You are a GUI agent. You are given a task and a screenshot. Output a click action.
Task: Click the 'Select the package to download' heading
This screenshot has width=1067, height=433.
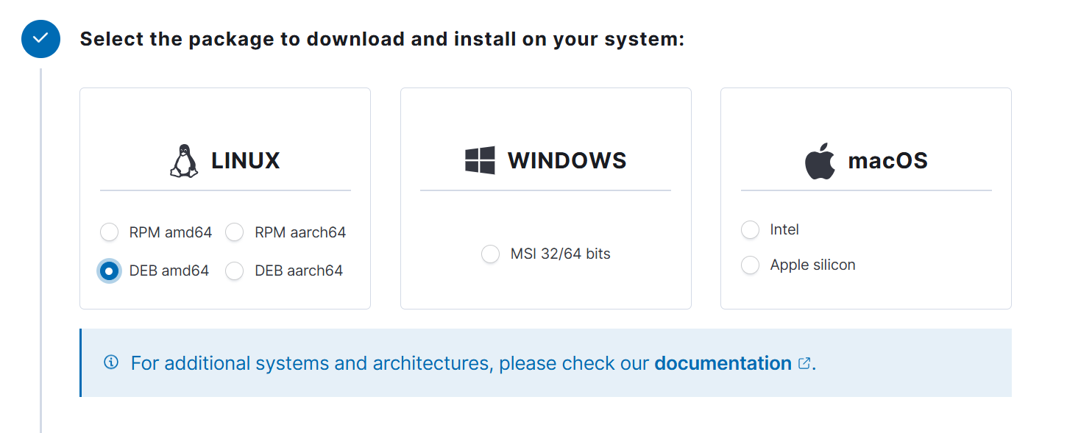[382, 39]
